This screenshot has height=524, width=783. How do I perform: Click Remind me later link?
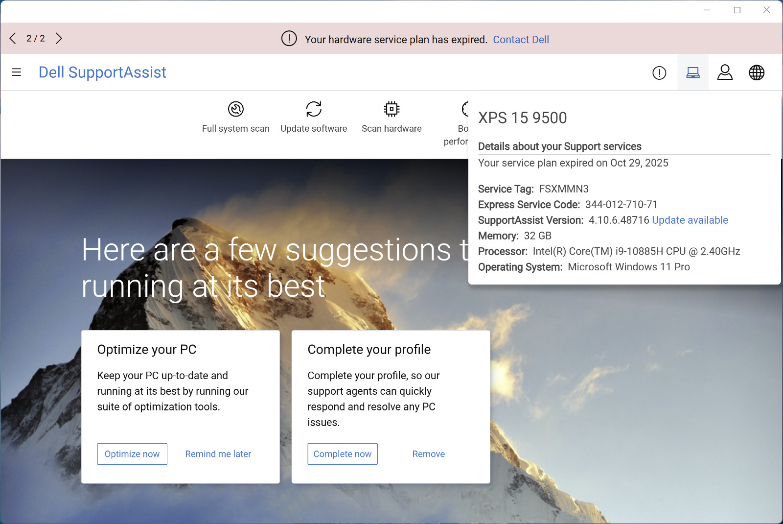(218, 454)
